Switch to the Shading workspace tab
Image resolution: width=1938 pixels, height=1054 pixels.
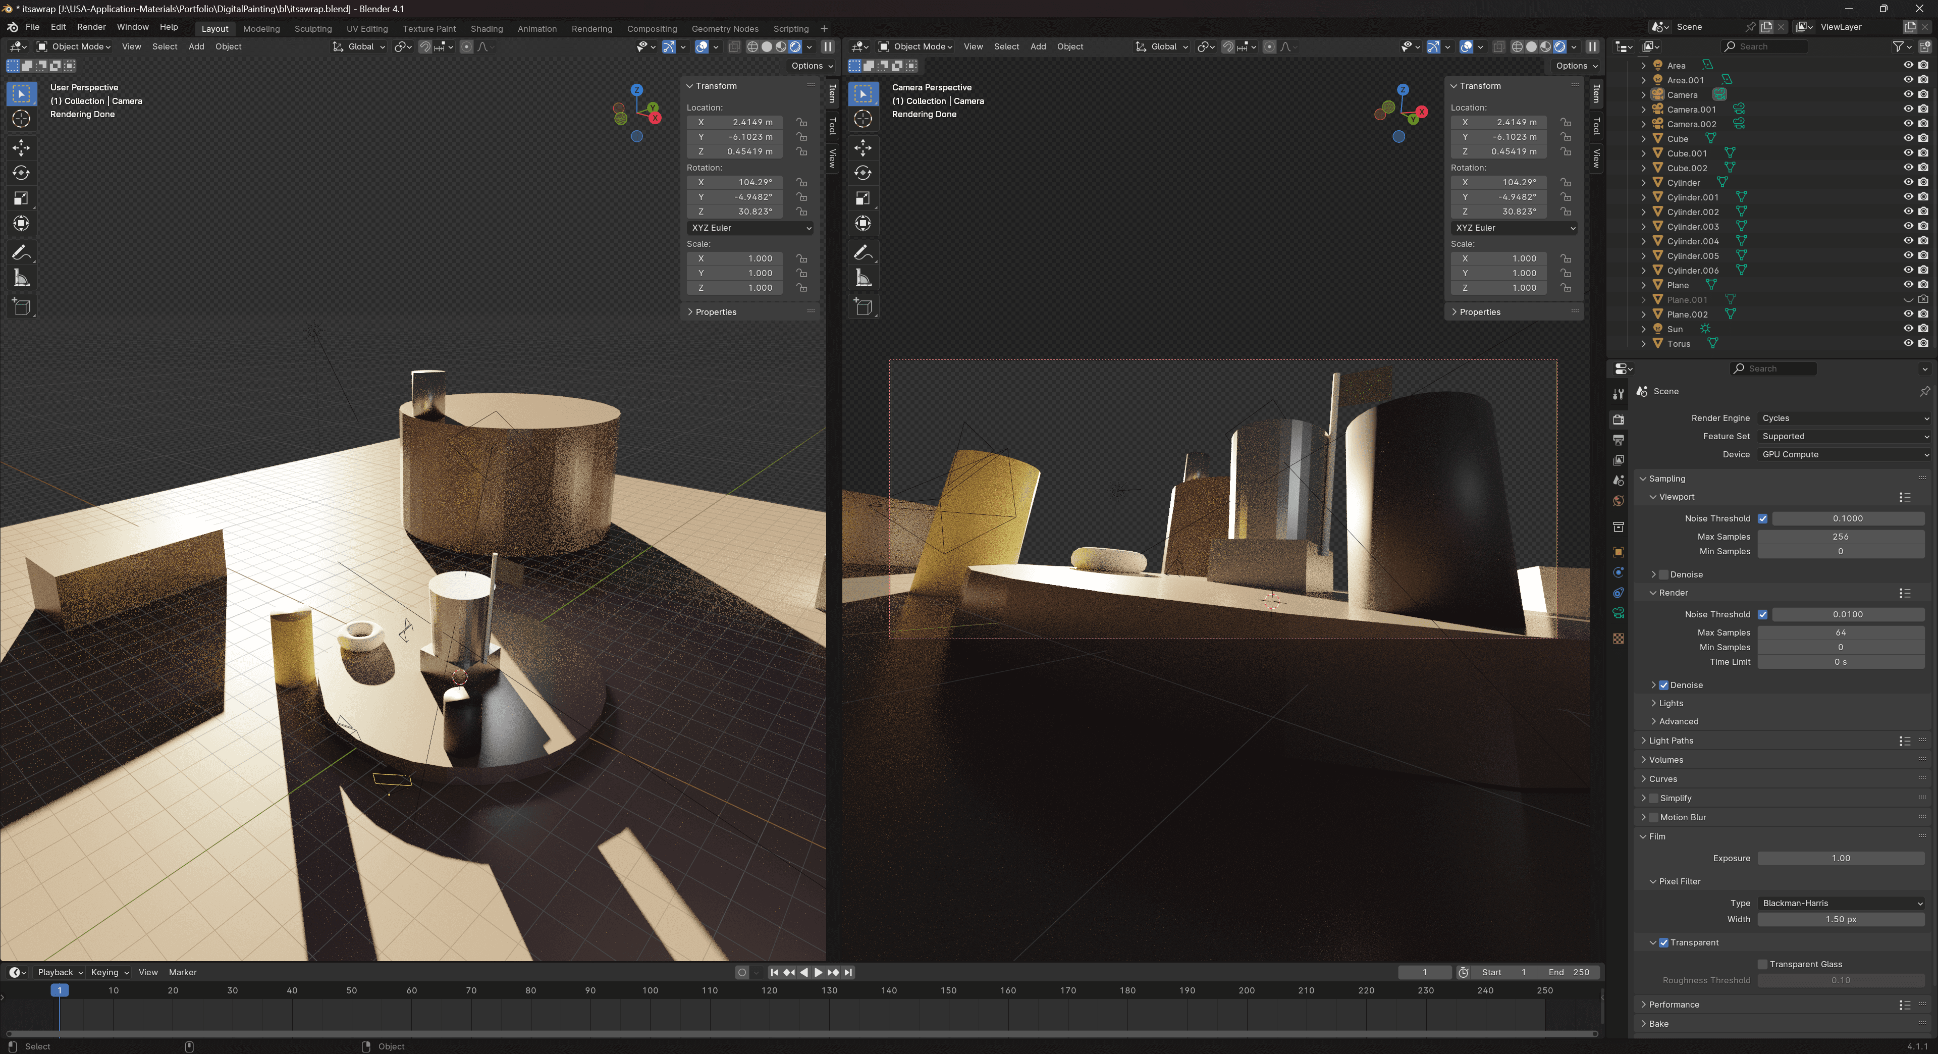[486, 29]
